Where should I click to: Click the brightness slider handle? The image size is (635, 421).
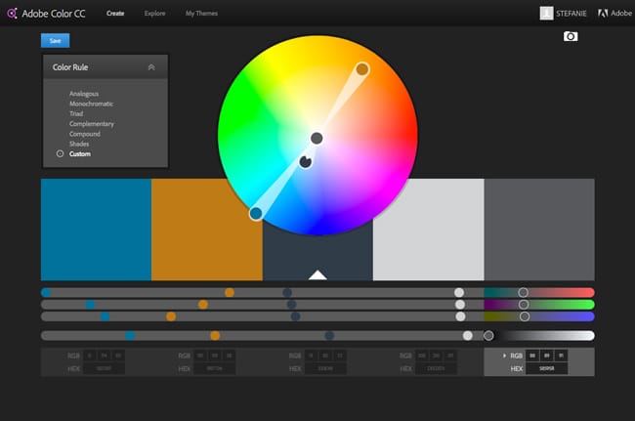coord(488,336)
